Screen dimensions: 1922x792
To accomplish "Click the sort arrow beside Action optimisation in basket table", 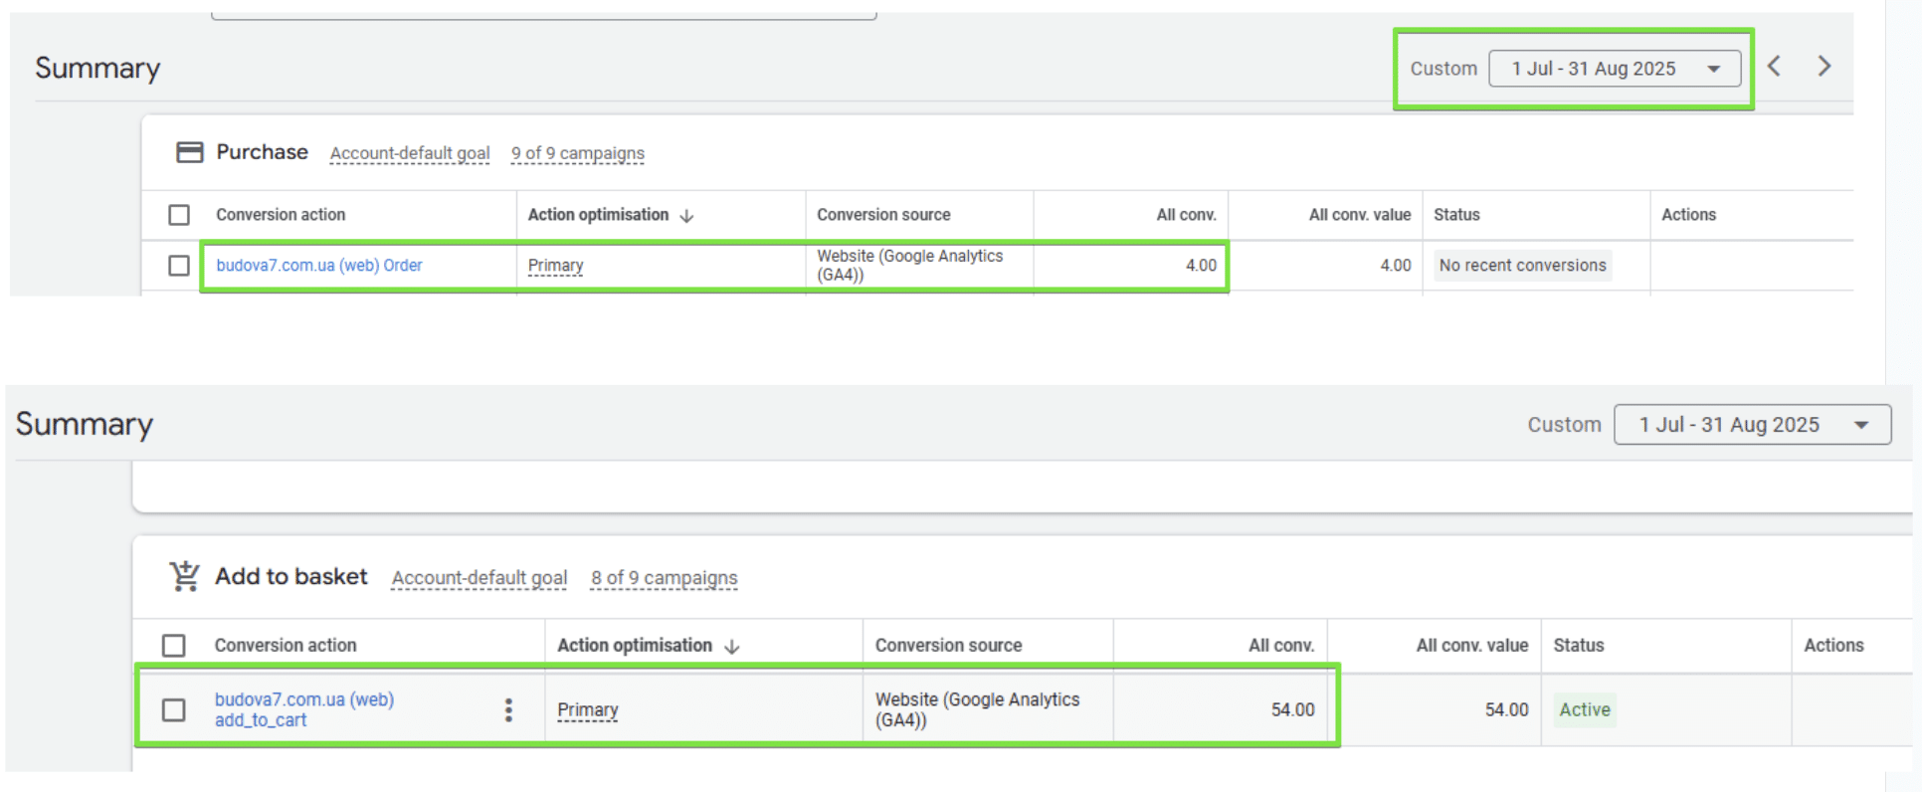I will [x=732, y=647].
